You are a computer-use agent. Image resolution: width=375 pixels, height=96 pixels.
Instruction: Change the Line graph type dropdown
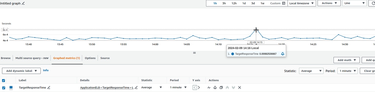pyautogui.click(x=354, y=3)
